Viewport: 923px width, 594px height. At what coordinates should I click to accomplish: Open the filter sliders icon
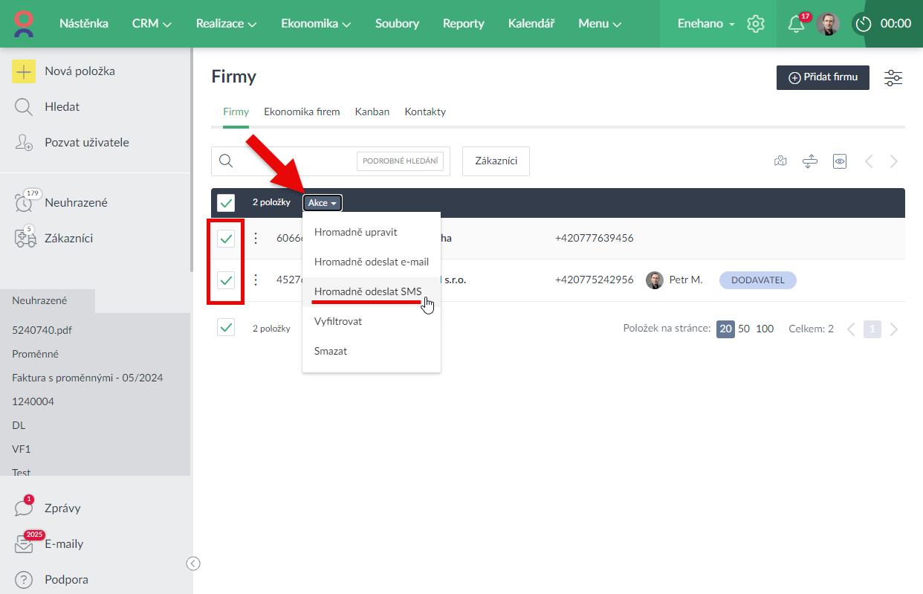pos(893,78)
